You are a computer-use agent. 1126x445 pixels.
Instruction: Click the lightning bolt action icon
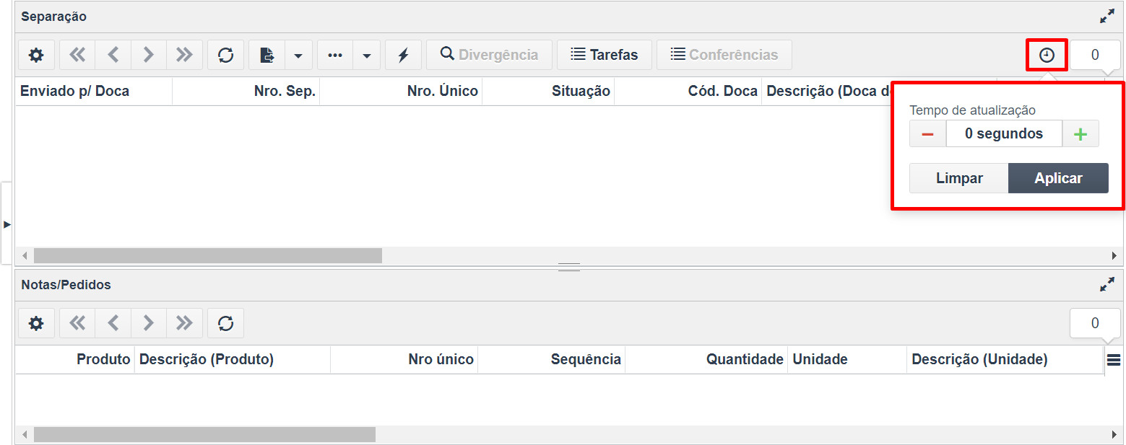pyautogui.click(x=404, y=55)
